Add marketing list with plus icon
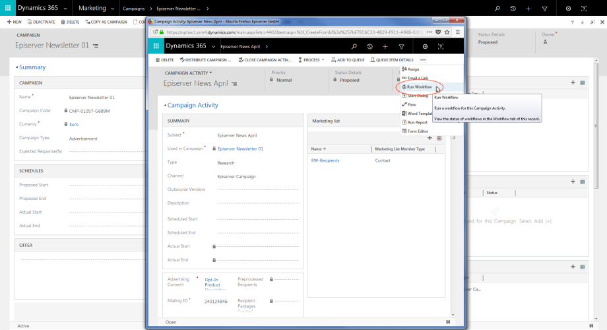 point(430,138)
